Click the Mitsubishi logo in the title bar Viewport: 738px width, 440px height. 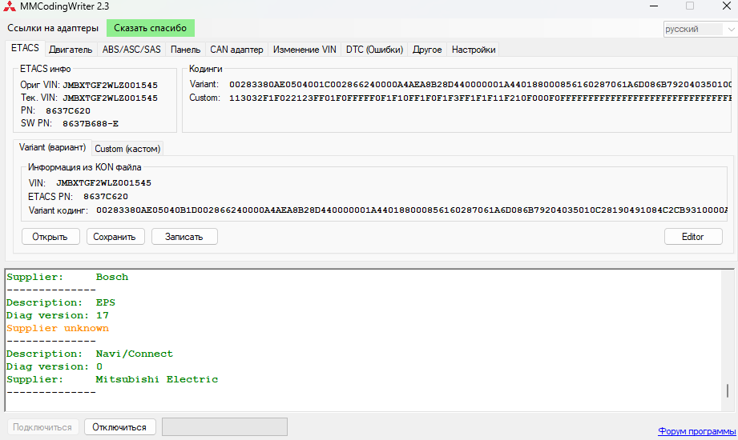(10, 6)
